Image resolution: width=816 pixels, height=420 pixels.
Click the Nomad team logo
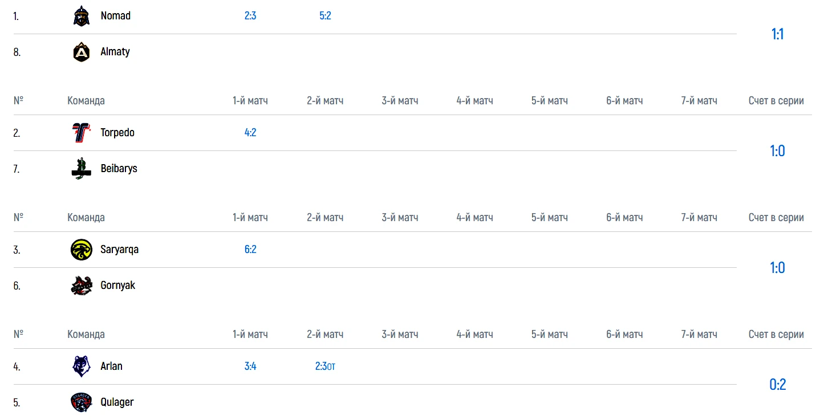(x=82, y=16)
